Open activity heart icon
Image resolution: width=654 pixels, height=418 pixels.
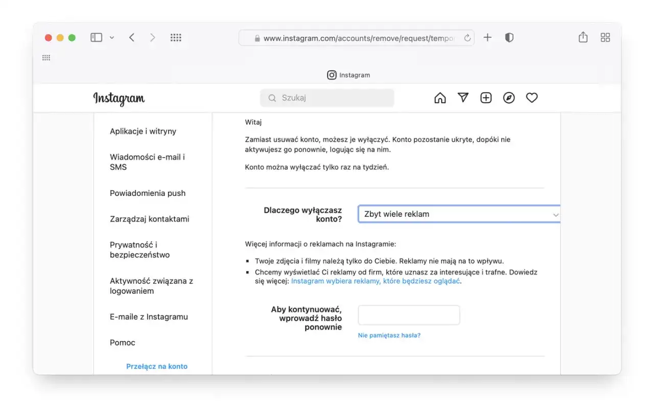point(532,98)
